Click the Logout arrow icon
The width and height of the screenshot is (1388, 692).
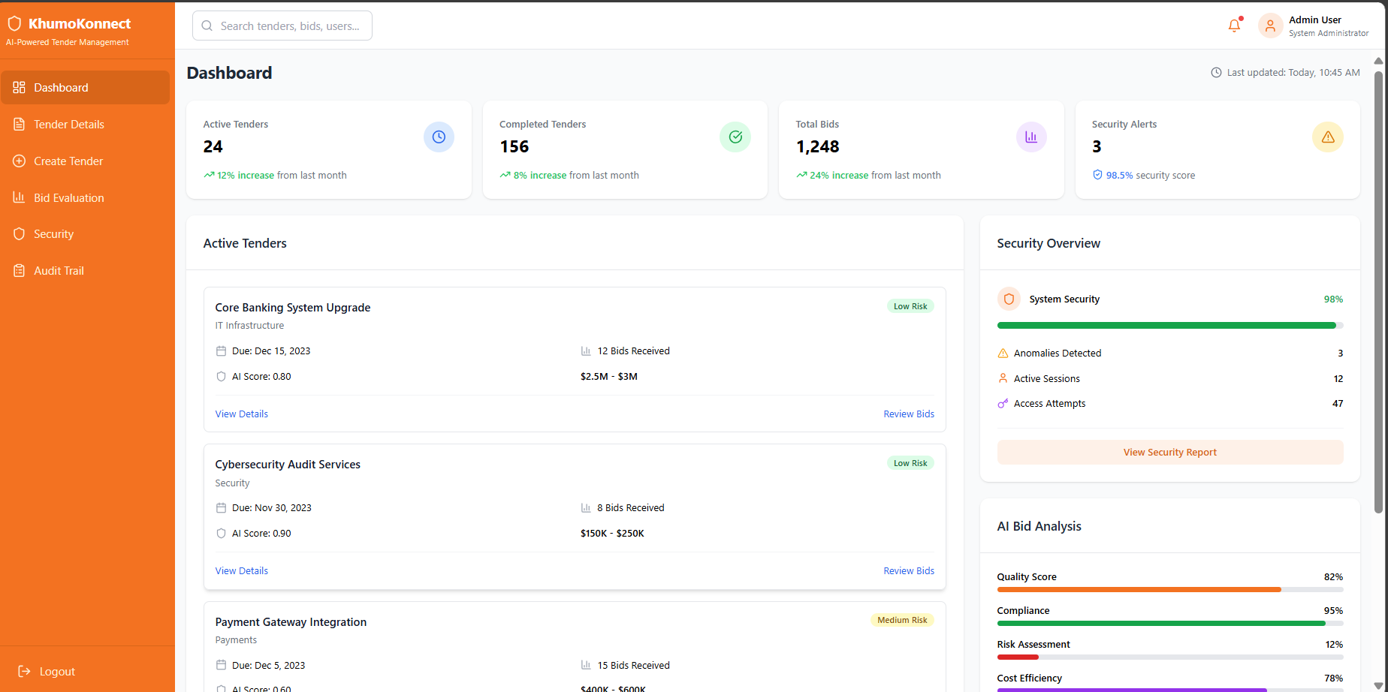(25, 671)
